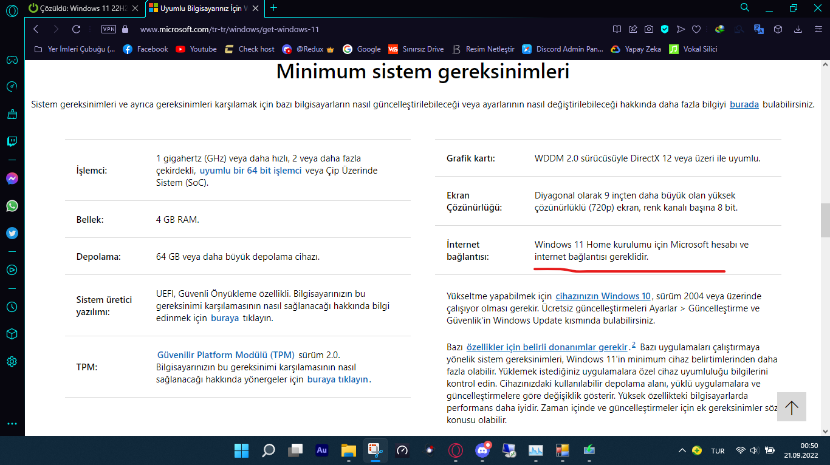
Task: Open GX Control speedometer icon in sidebar
Action: point(12,87)
